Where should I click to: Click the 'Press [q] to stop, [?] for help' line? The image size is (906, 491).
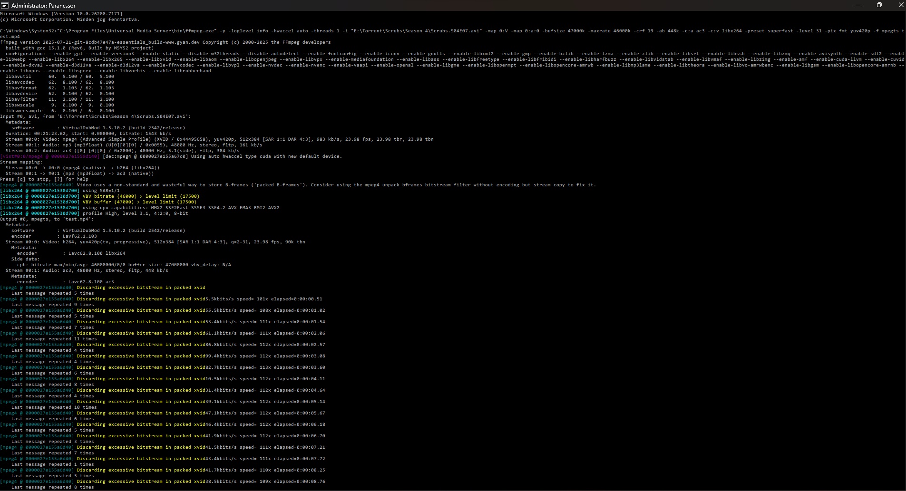(44, 179)
